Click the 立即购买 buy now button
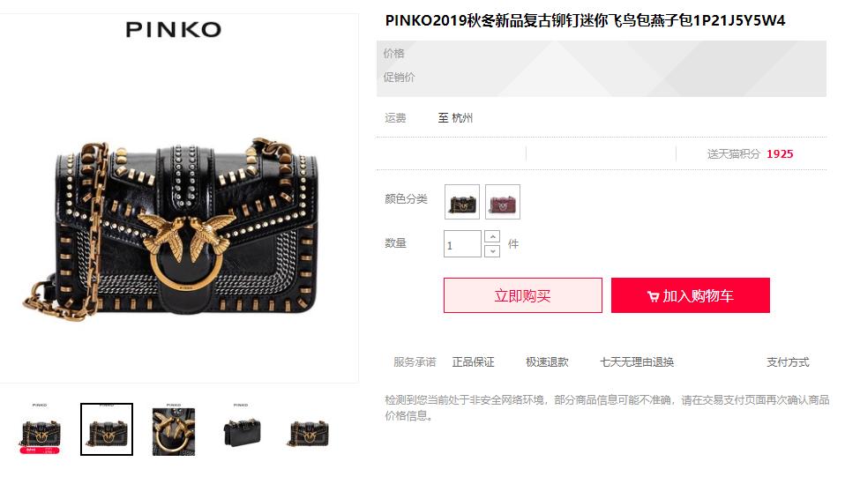Viewport: 845px width, 484px height. coord(523,295)
